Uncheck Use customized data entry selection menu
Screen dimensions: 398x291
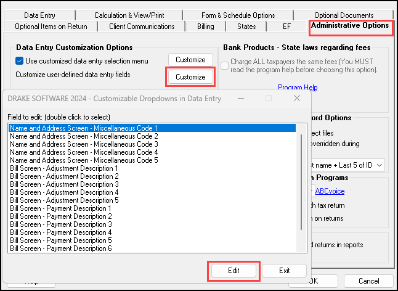[x=20, y=60]
